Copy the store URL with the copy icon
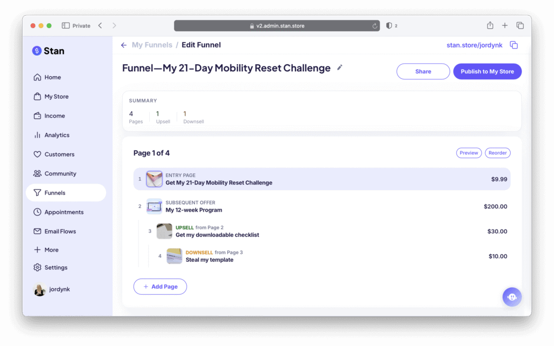 click(514, 45)
